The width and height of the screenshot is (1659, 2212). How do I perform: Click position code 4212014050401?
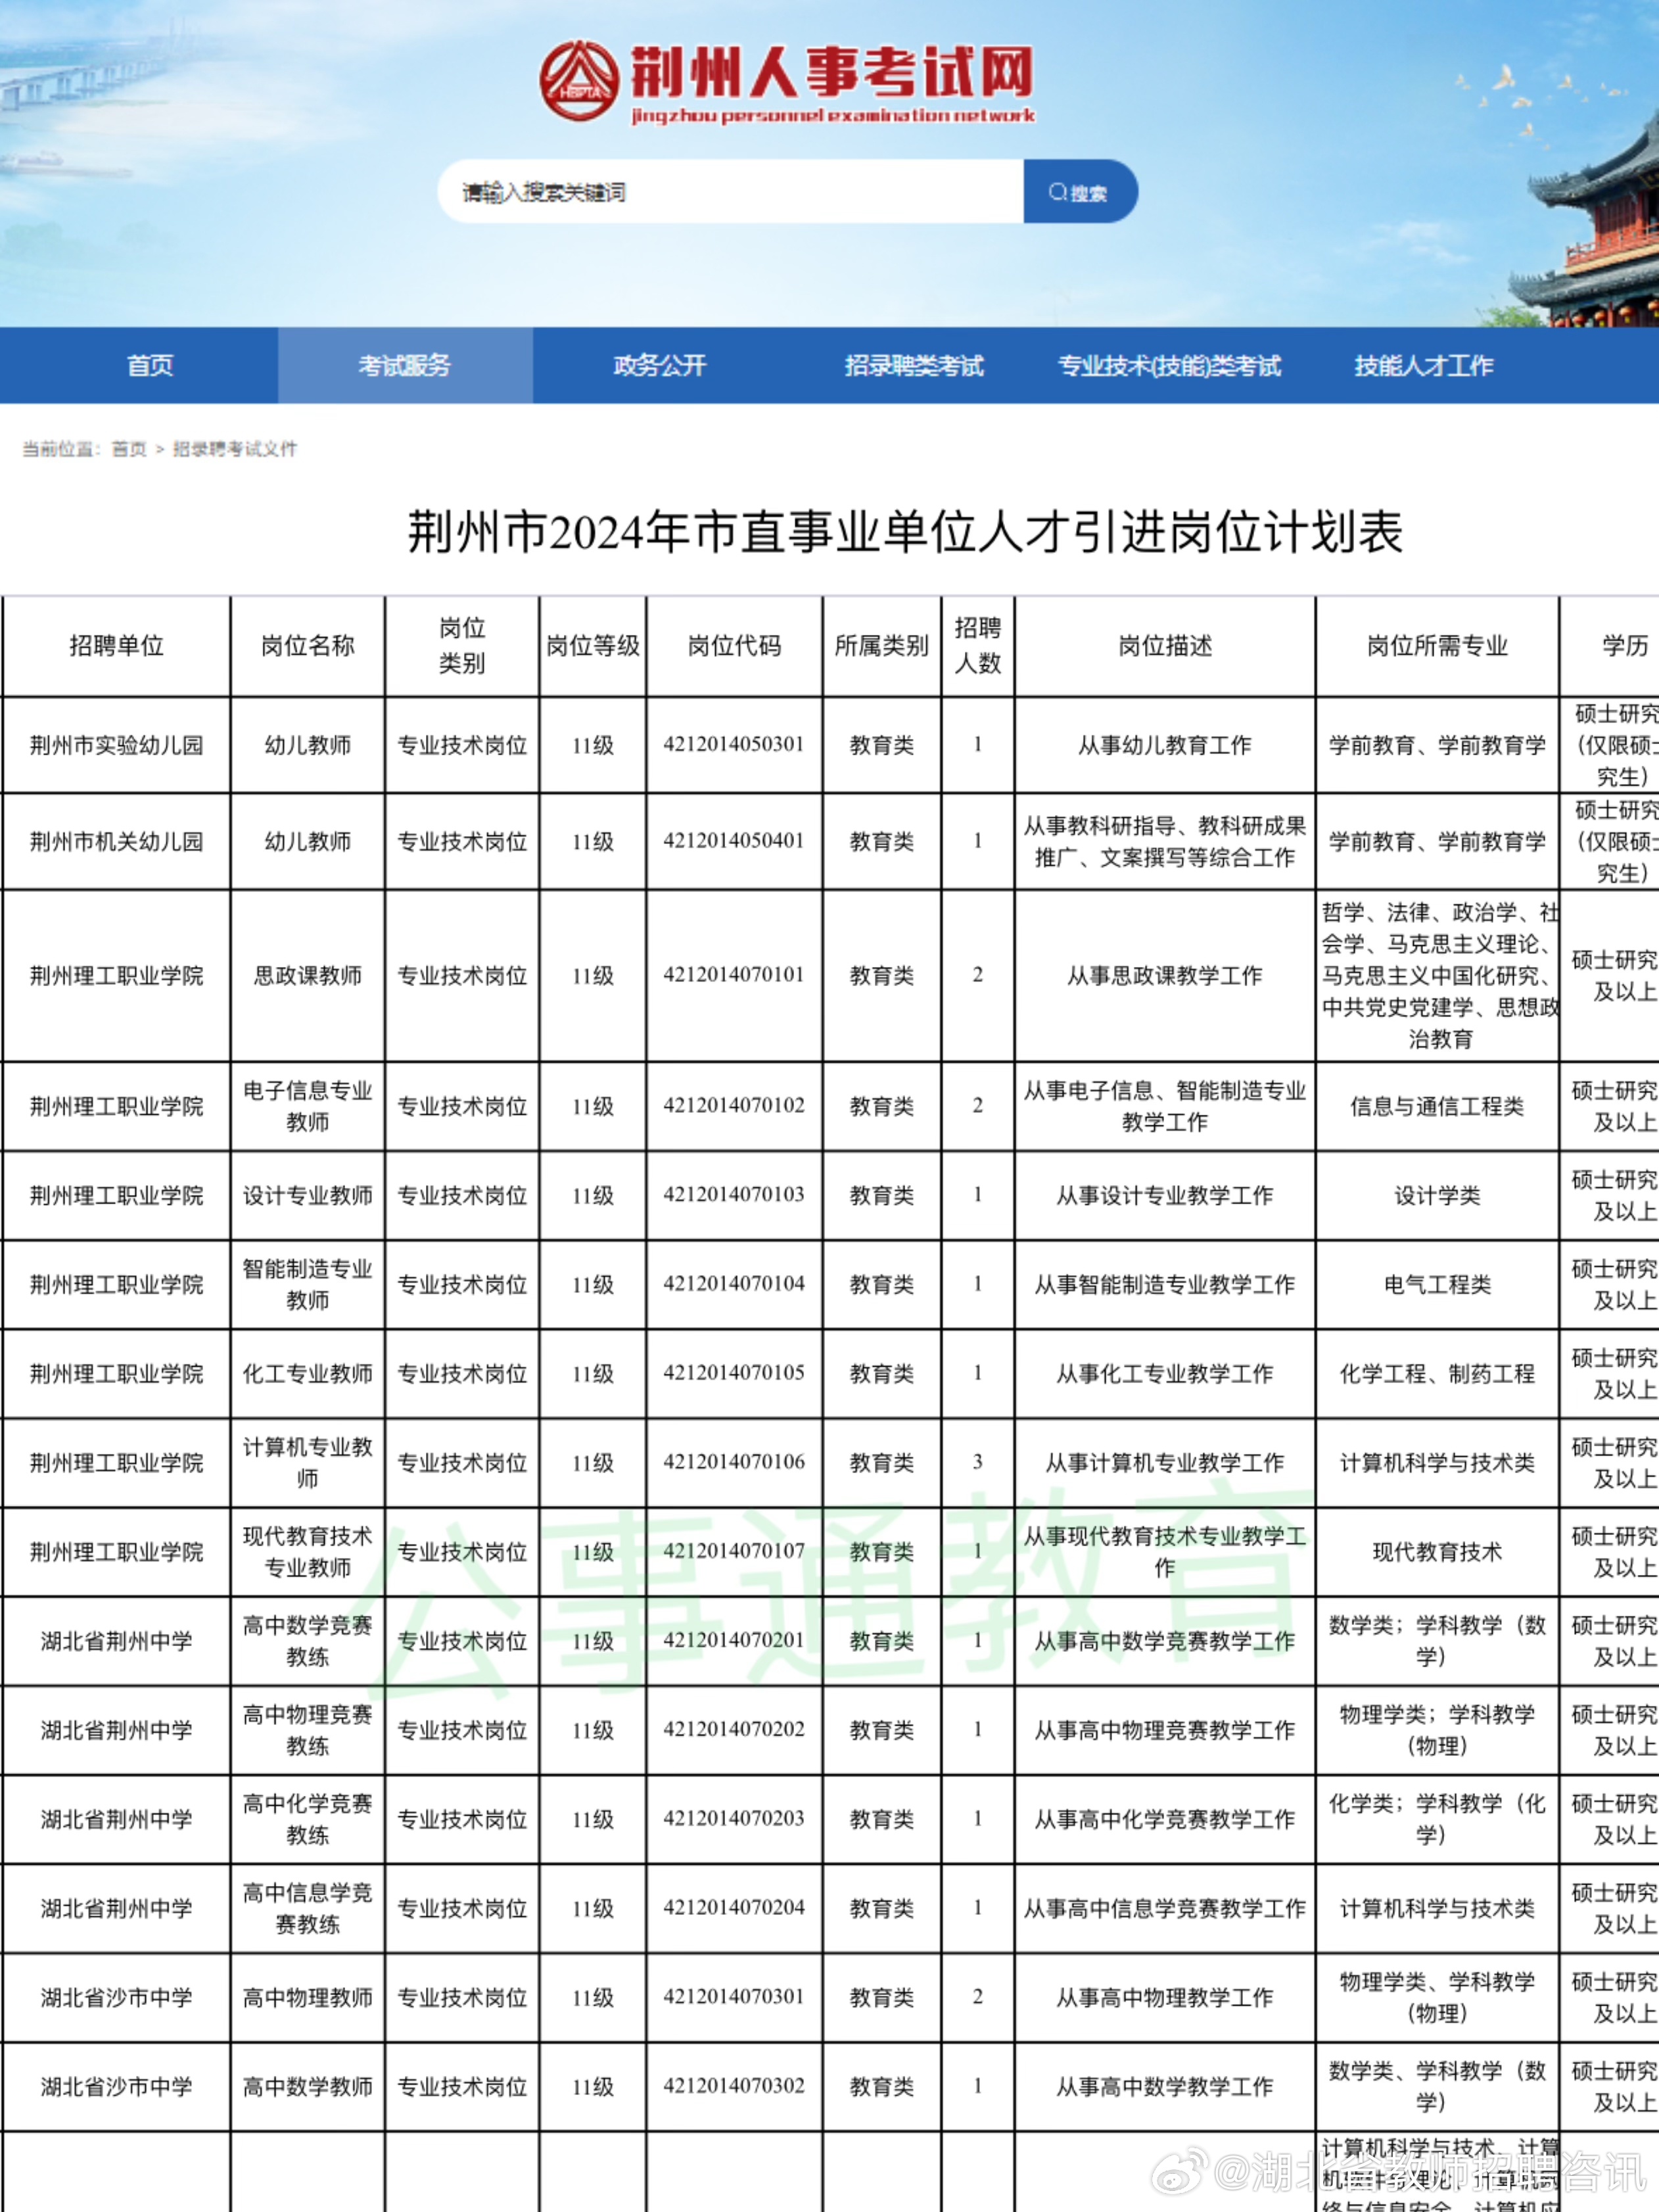pyautogui.click(x=734, y=841)
